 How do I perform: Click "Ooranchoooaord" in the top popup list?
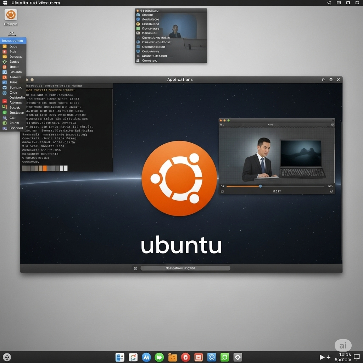click(153, 47)
